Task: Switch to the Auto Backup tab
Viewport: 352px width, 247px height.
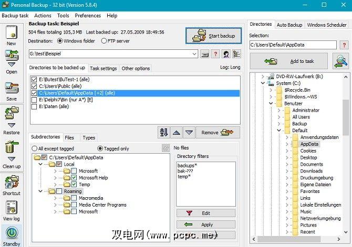Action: point(289,25)
